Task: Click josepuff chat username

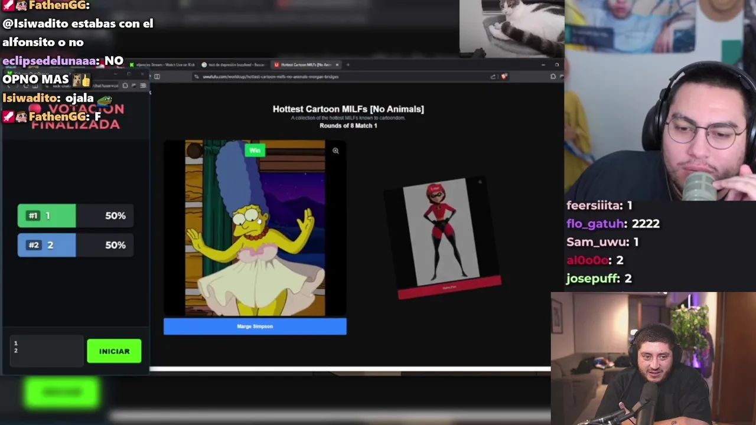Action: click(x=593, y=279)
